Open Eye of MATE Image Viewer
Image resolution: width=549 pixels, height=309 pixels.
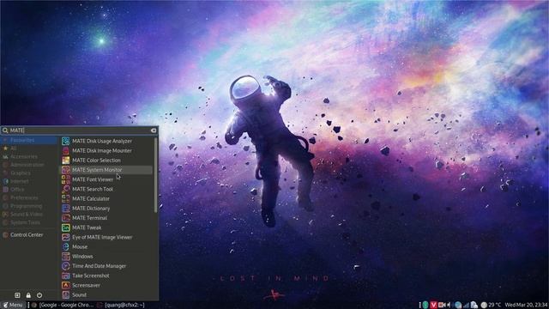(x=106, y=237)
